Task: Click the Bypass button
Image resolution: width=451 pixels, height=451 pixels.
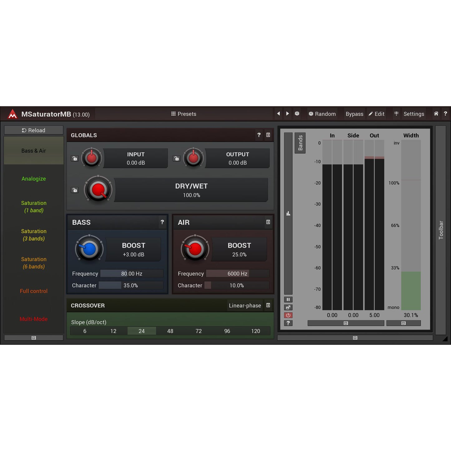Action: point(354,114)
